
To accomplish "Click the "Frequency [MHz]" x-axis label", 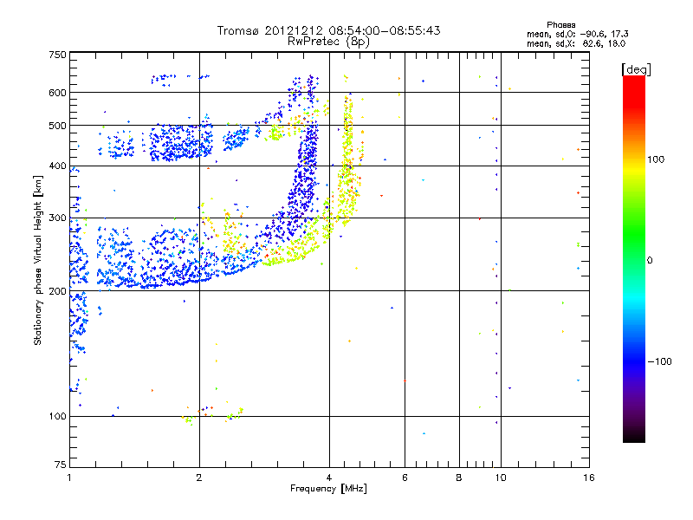I will pyautogui.click(x=328, y=489).
